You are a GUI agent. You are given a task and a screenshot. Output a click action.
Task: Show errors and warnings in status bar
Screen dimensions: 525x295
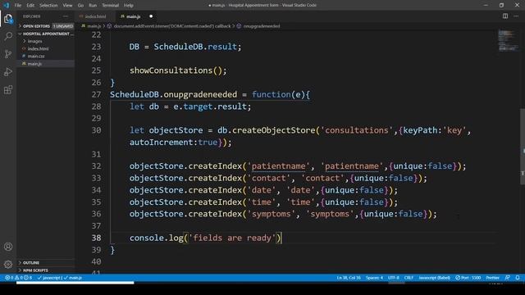point(18,278)
